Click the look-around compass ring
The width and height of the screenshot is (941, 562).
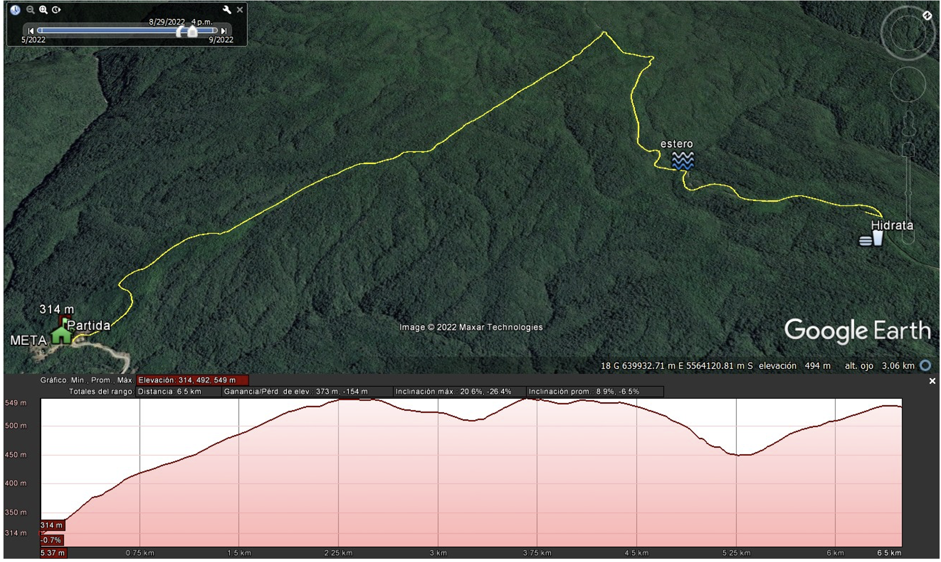tap(908, 33)
